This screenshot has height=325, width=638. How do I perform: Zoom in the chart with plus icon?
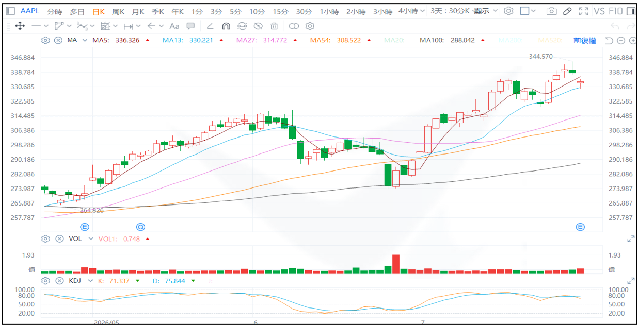click(632, 40)
